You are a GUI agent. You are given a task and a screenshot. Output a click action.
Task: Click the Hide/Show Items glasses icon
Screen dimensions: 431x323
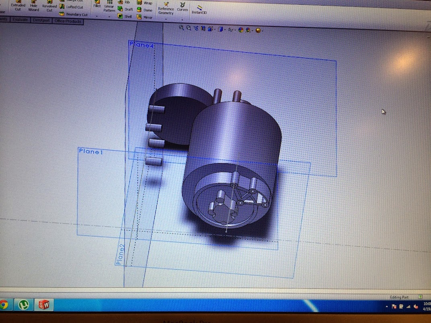coord(230,29)
